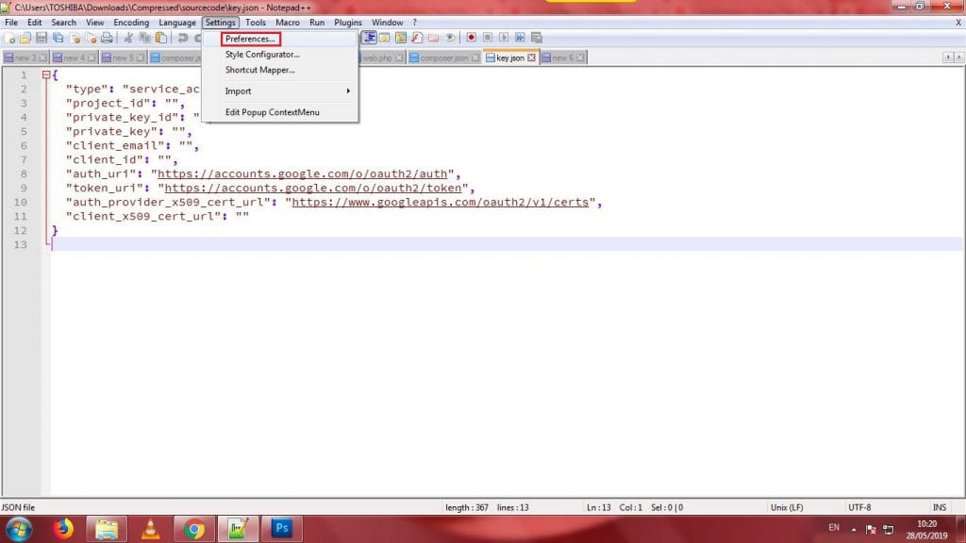Image resolution: width=966 pixels, height=543 pixels.
Task: Follow the oauth2/auth URL link
Action: point(303,174)
